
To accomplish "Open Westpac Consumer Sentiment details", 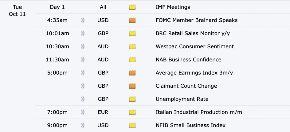I will (x=195, y=47).
